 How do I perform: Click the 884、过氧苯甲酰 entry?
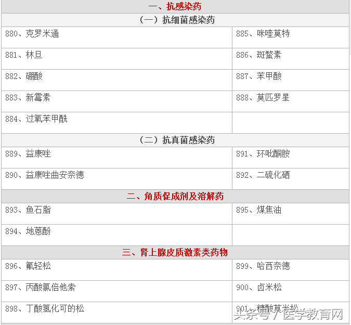[36, 119]
